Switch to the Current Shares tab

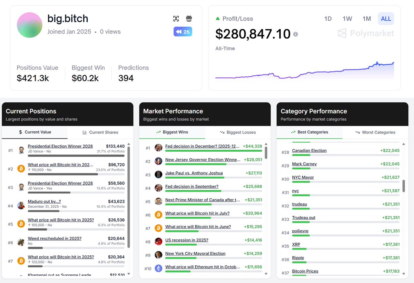[100, 132]
